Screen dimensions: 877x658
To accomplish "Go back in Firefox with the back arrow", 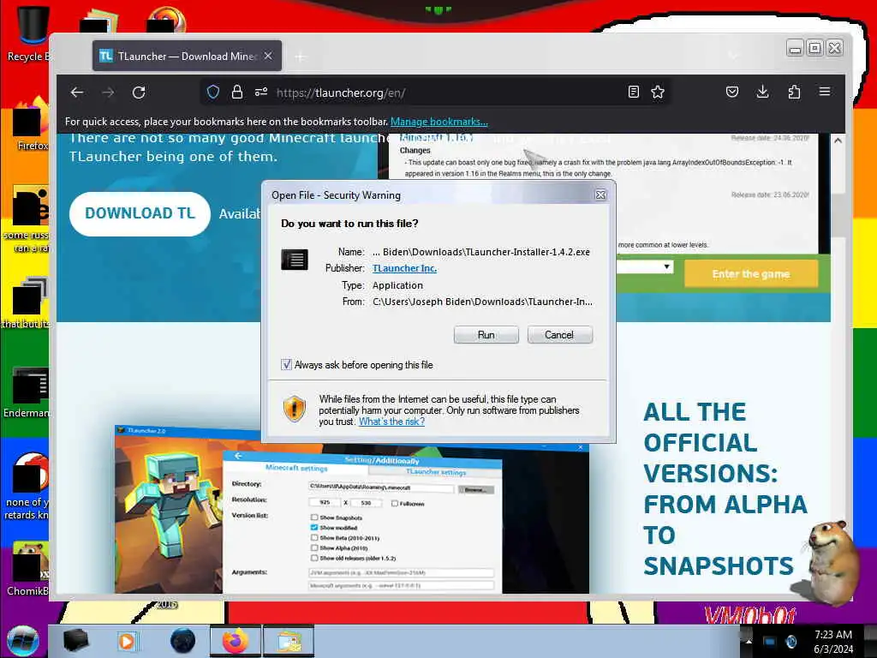I will [x=77, y=93].
